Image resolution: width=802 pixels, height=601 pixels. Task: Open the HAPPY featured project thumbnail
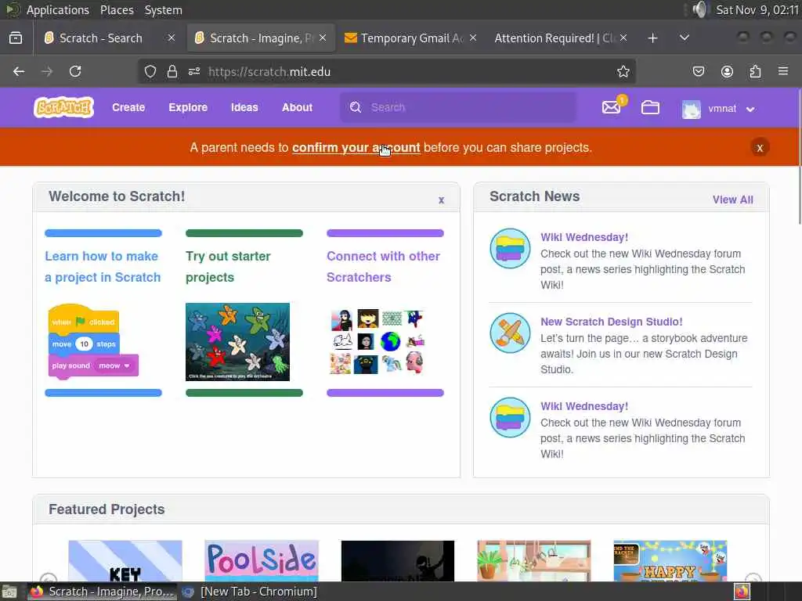(670, 560)
